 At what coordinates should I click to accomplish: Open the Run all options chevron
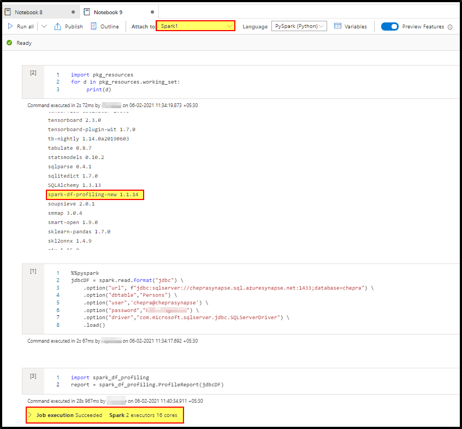coord(44,26)
